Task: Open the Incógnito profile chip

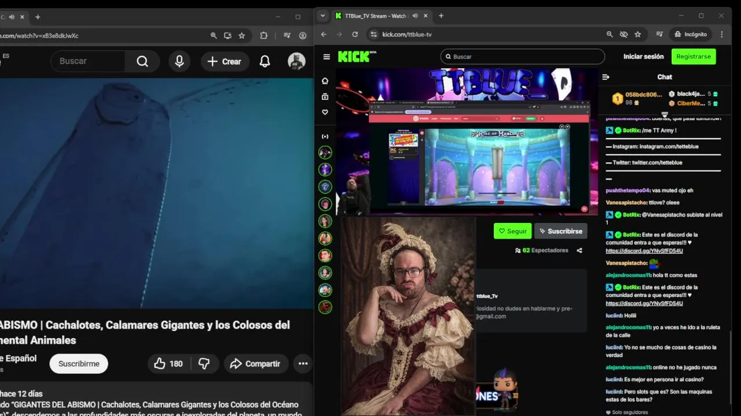Action: (691, 34)
